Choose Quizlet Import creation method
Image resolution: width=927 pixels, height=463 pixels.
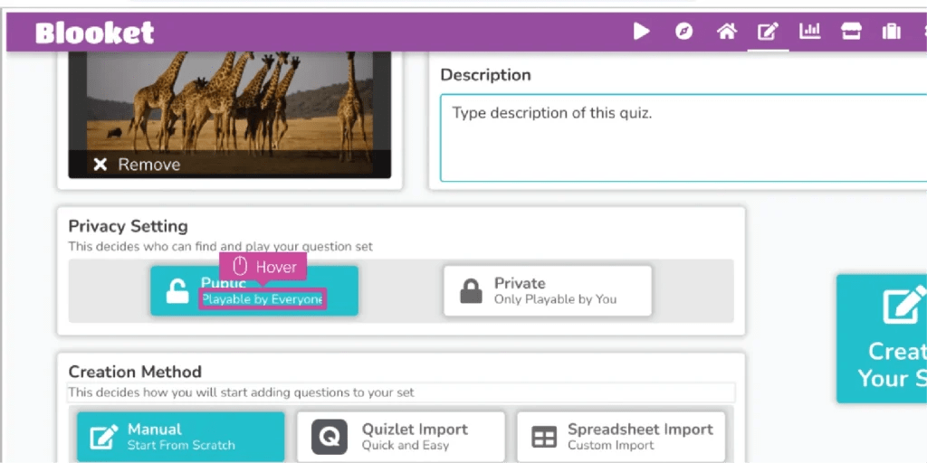[x=401, y=437]
